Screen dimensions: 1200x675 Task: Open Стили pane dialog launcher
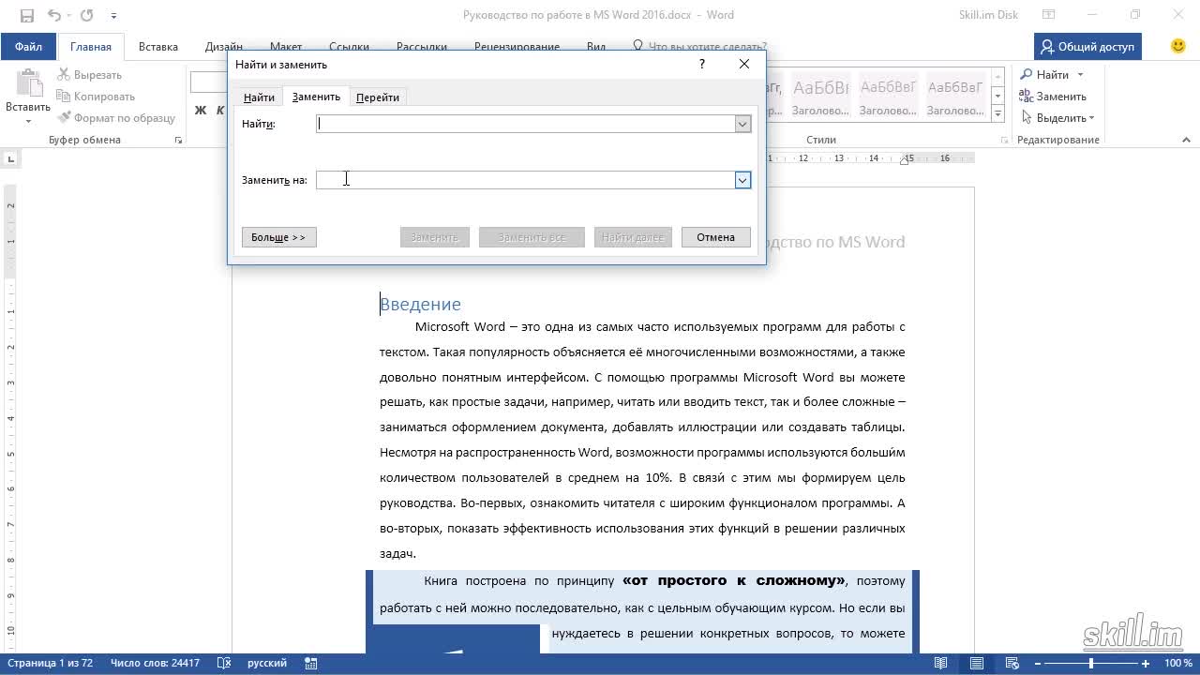pos(1005,140)
